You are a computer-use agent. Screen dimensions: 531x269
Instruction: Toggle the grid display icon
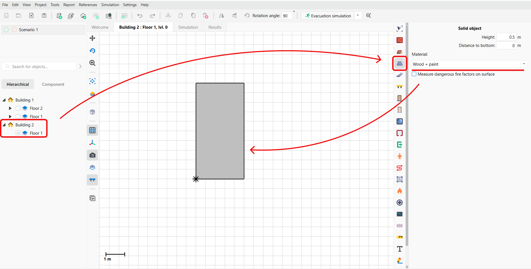pos(92,130)
